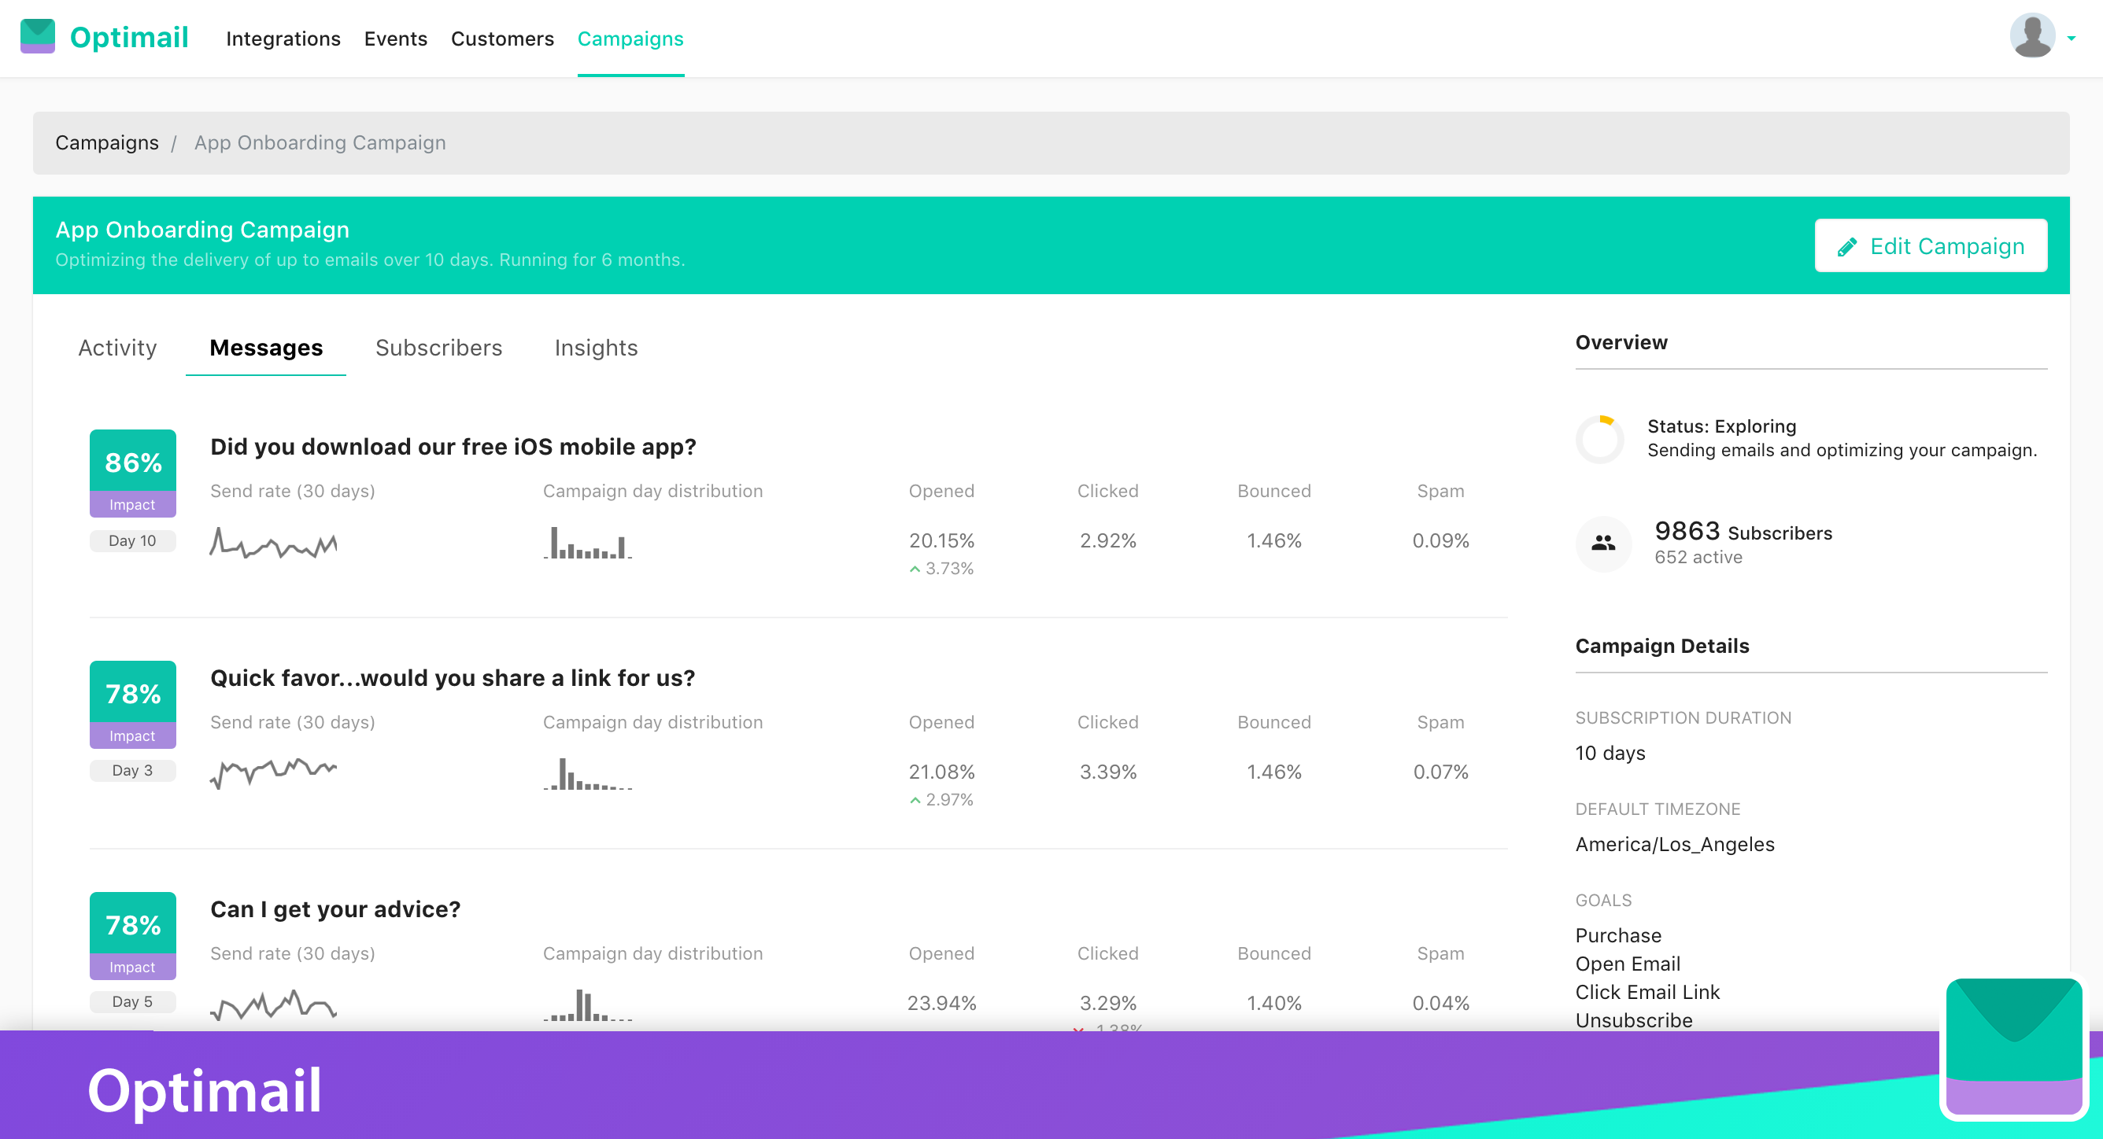2103x1139 pixels.
Task: Click the 78% Impact badge above Day 3
Action: (x=133, y=704)
